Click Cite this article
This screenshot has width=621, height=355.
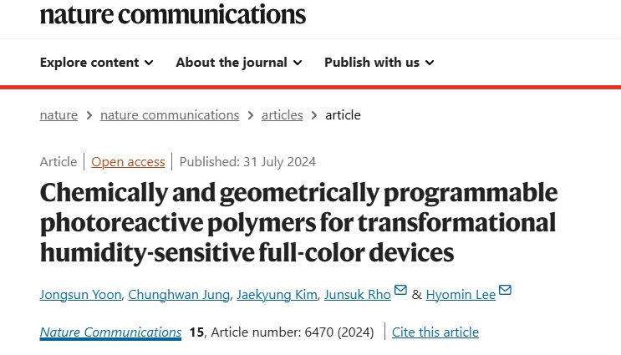click(435, 332)
